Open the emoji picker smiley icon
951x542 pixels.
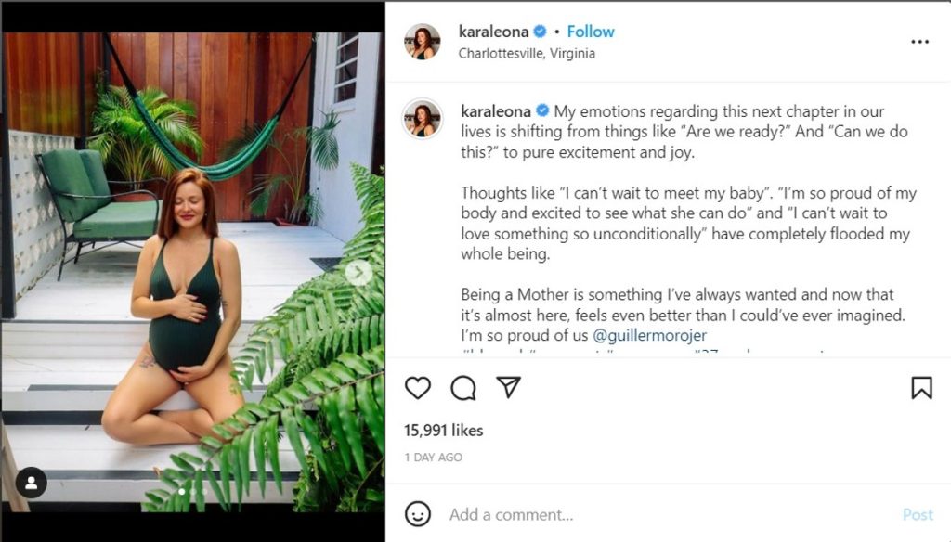point(418,514)
